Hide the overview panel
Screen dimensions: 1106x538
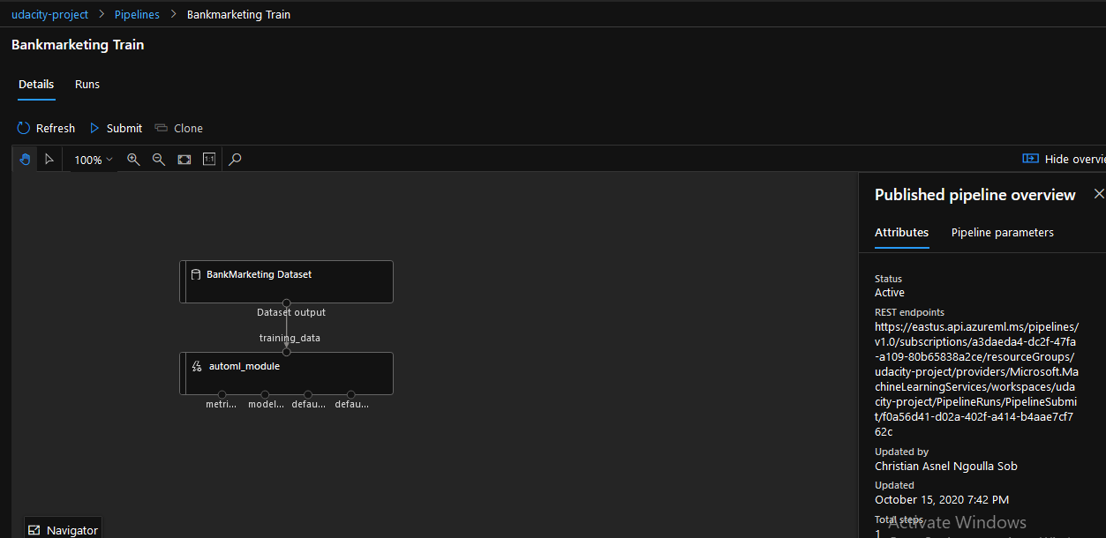[x=1064, y=160]
